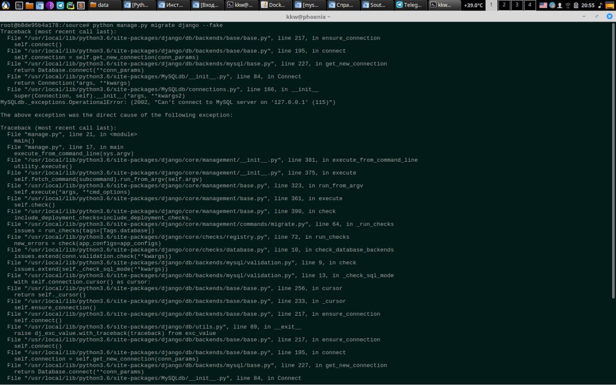Click the migrate.py line 64 traceback entry

point(200,224)
